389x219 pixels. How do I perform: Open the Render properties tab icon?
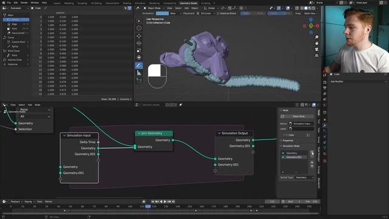(325, 82)
